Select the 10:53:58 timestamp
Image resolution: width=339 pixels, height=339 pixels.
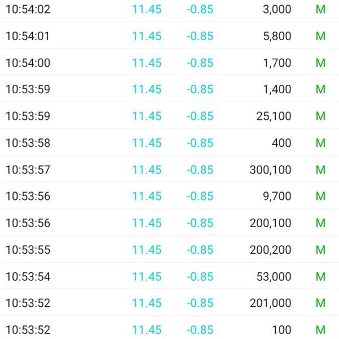point(28,143)
